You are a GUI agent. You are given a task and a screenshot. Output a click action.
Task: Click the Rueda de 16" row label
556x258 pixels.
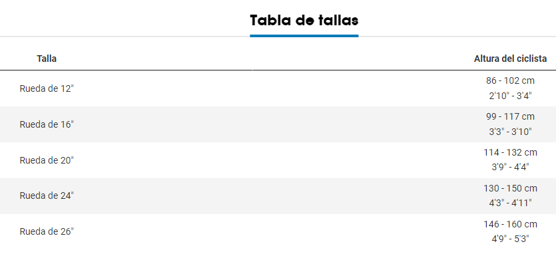coord(47,124)
